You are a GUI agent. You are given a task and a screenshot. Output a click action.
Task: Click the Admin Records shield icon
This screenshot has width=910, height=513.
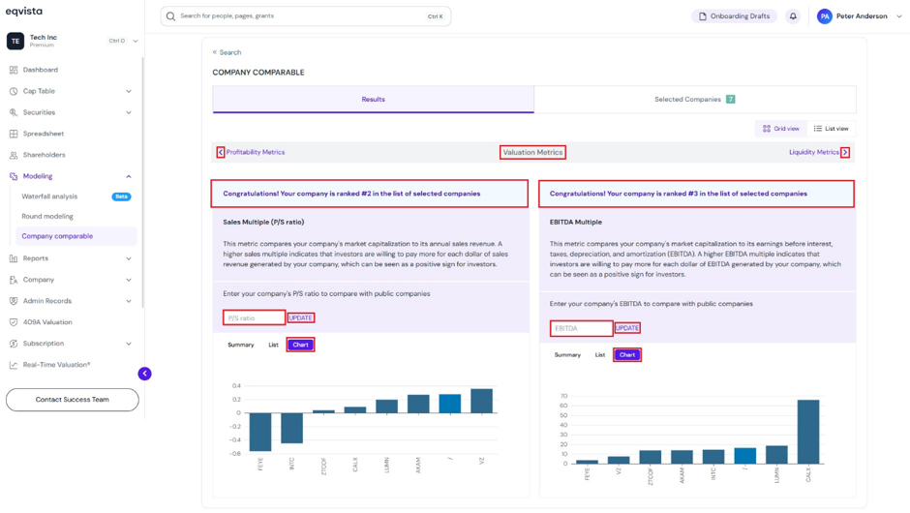coord(14,301)
